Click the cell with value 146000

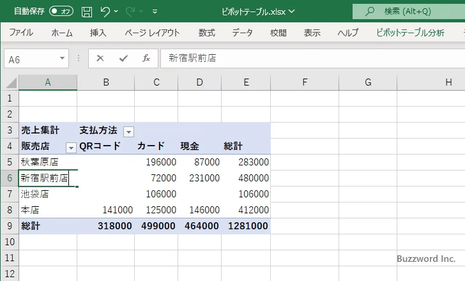(x=199, y=210)
